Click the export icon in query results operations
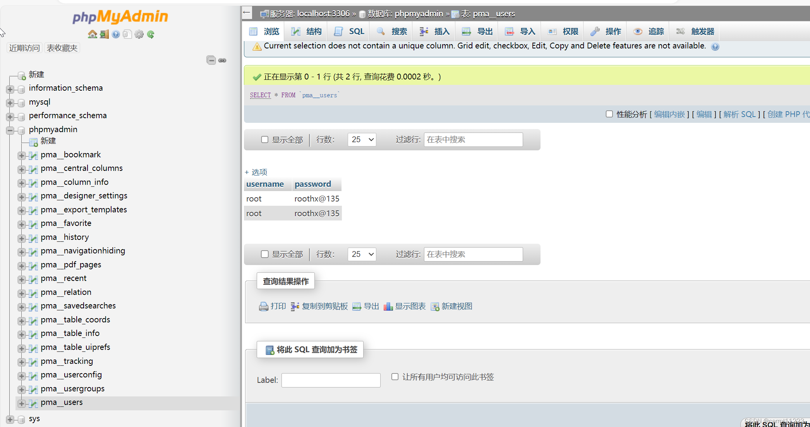This screenshot has height=427, width=810. click(357, 306)
